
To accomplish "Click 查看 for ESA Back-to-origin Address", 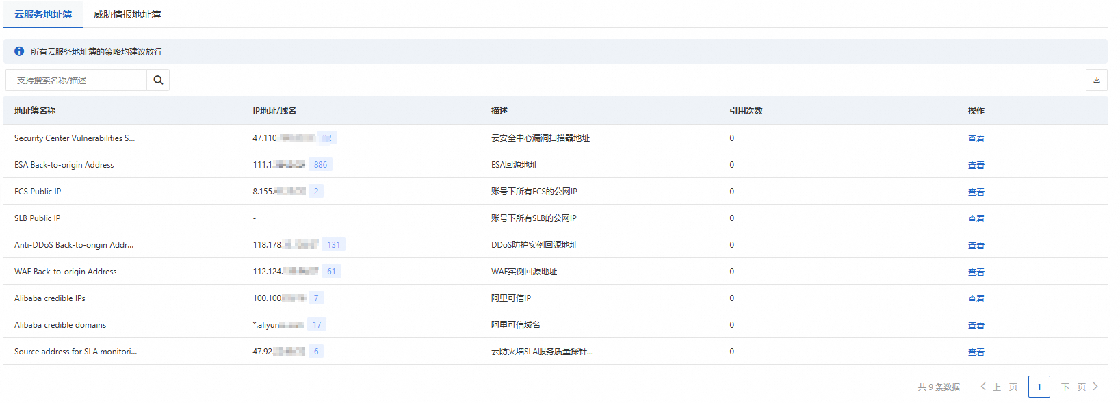I will (x=976, y=165).
